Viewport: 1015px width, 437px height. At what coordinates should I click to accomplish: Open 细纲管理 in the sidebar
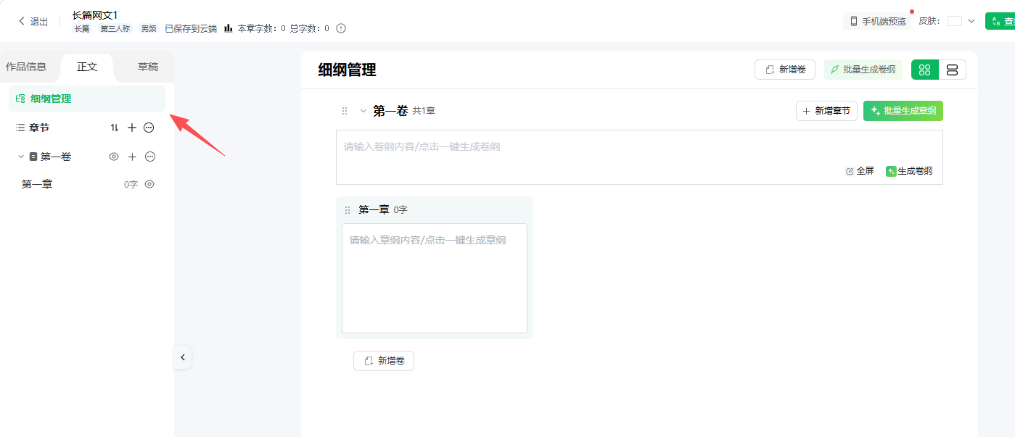(x=87, y=99)
